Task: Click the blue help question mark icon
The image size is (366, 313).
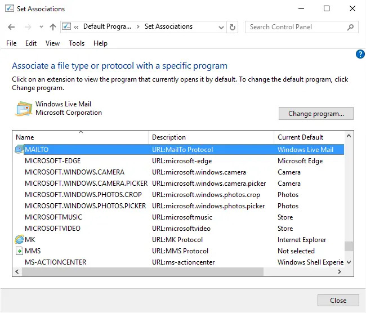Action: 360,54
